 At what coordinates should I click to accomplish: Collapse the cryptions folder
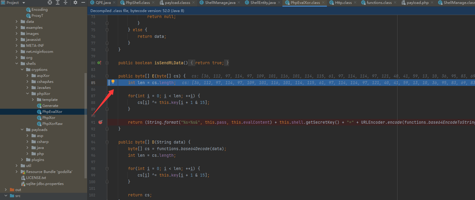tap(22, 70)
